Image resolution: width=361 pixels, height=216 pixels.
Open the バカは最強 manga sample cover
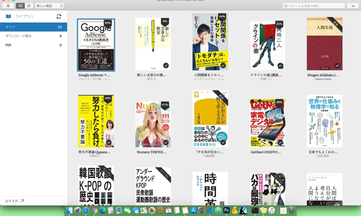268,189
